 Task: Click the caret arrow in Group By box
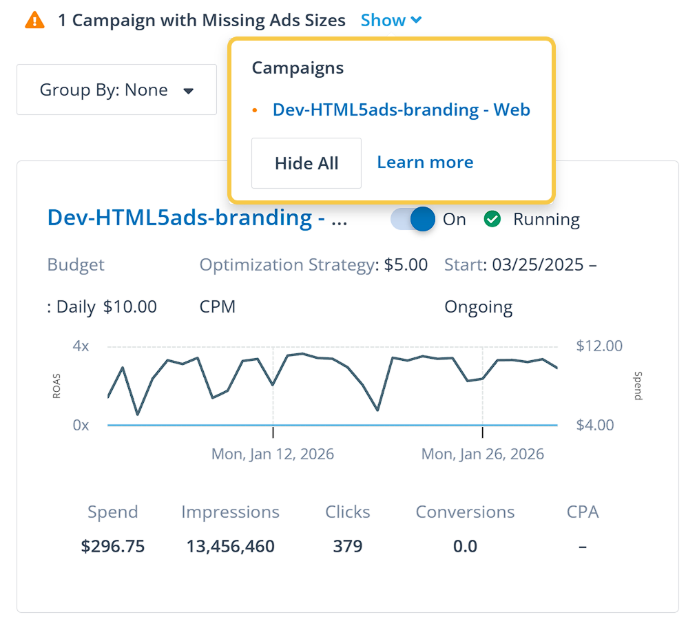click(x=188, y=91)
